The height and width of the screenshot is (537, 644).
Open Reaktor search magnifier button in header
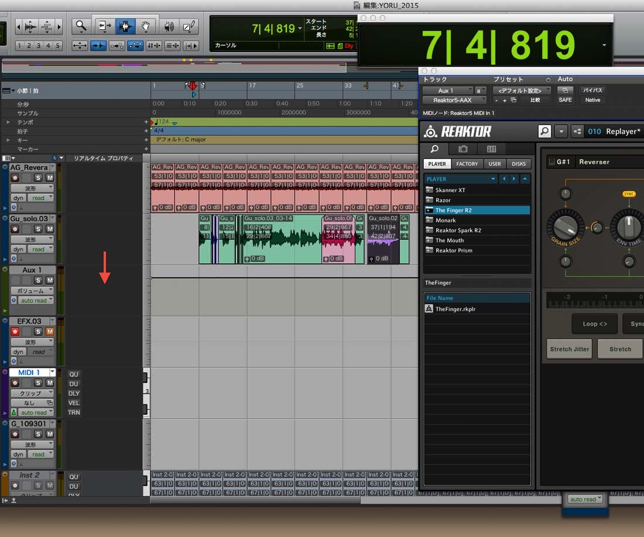click(x=544, y=131)
